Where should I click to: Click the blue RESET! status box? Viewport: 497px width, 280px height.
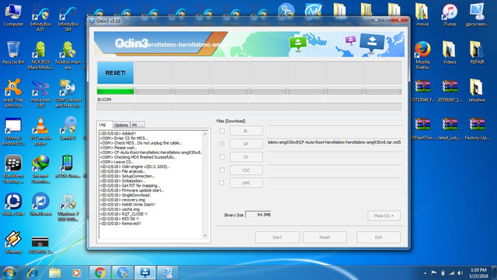116,72
